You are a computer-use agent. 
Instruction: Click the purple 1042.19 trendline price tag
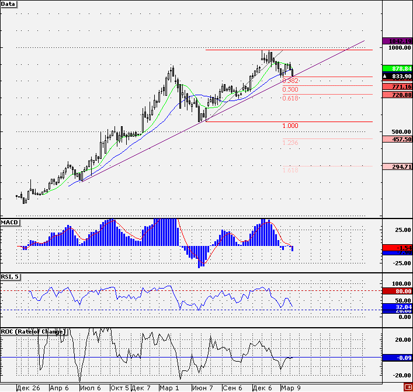(397, 41)
